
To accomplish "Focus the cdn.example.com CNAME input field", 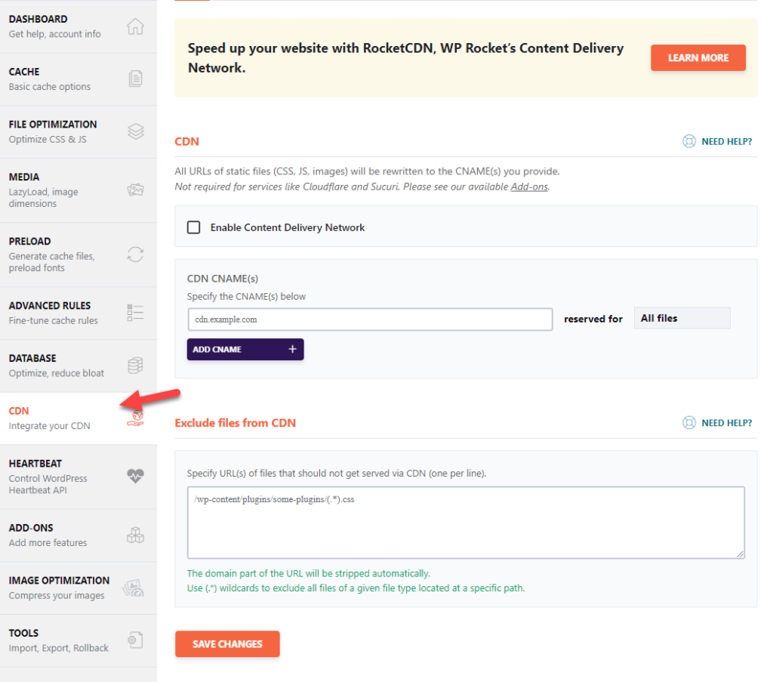I will click(x=370, y=319).
